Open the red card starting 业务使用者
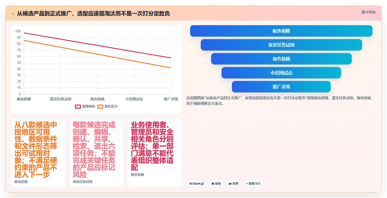Screen dimensions: 387x198 (x=155, y=152)
